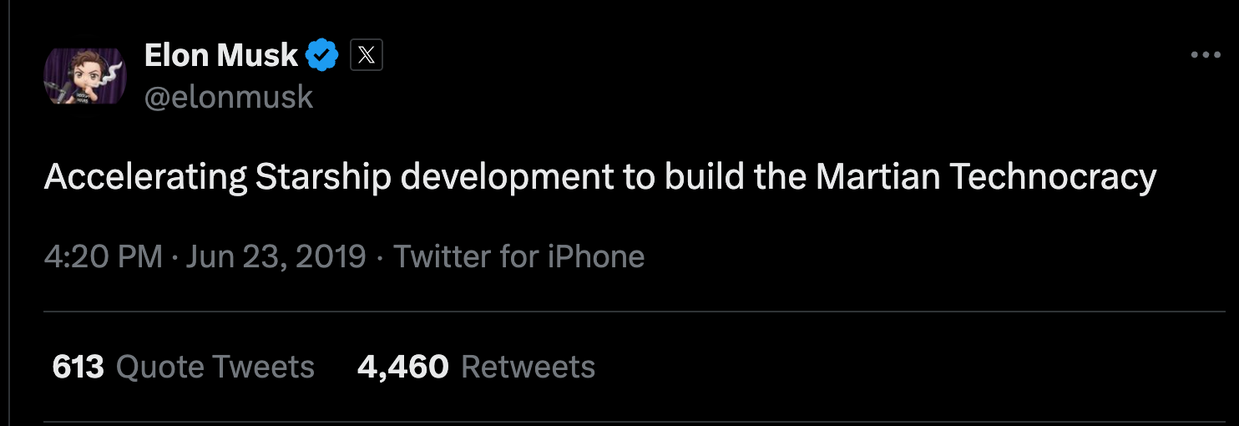Click the blue verified checkmark badge
Viewport: 1239px width, 426px height.
click(321, 56)
